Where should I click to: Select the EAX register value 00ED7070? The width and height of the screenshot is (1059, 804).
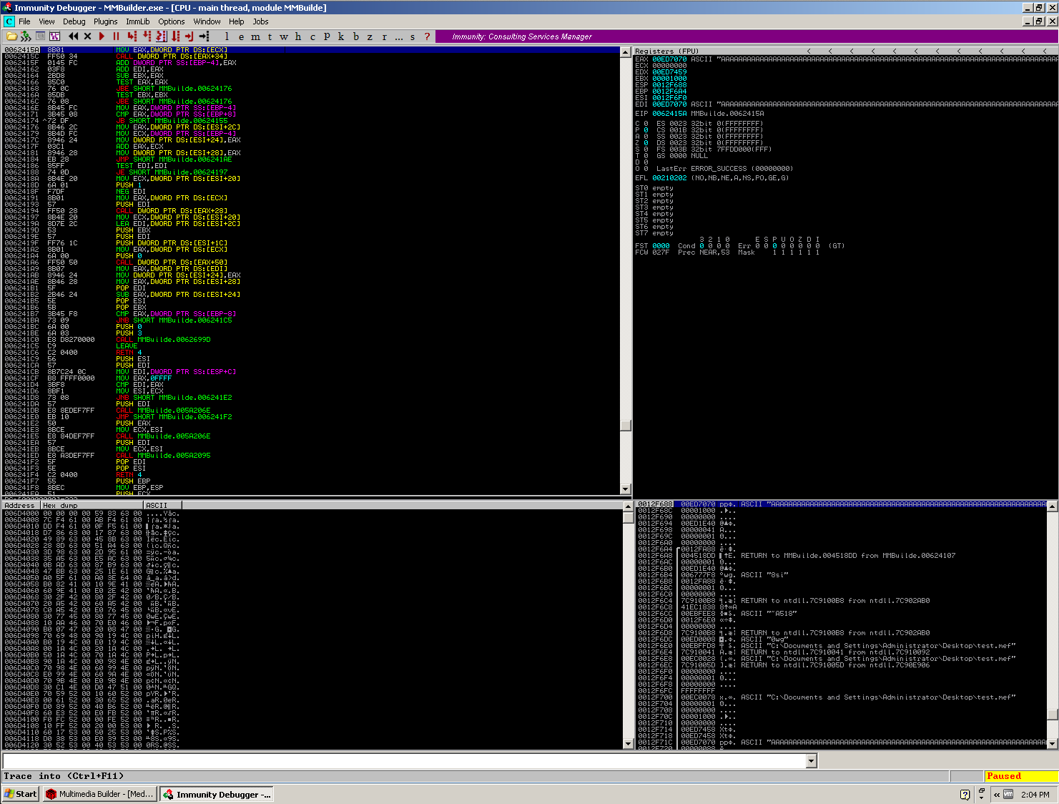point(669,59)
